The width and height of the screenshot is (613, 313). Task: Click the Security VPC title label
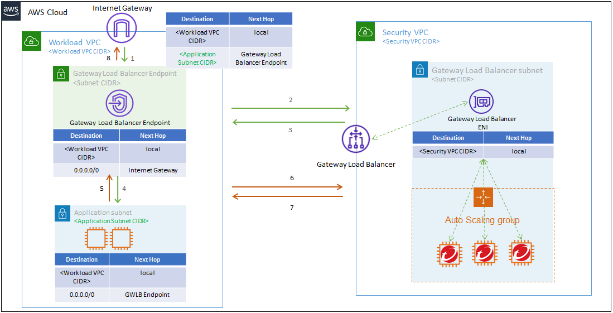point(405,33)
